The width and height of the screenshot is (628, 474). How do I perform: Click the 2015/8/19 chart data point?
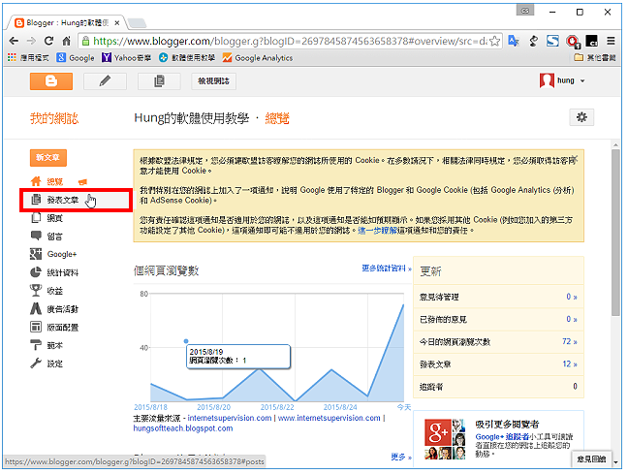click(x=186, y=341)
